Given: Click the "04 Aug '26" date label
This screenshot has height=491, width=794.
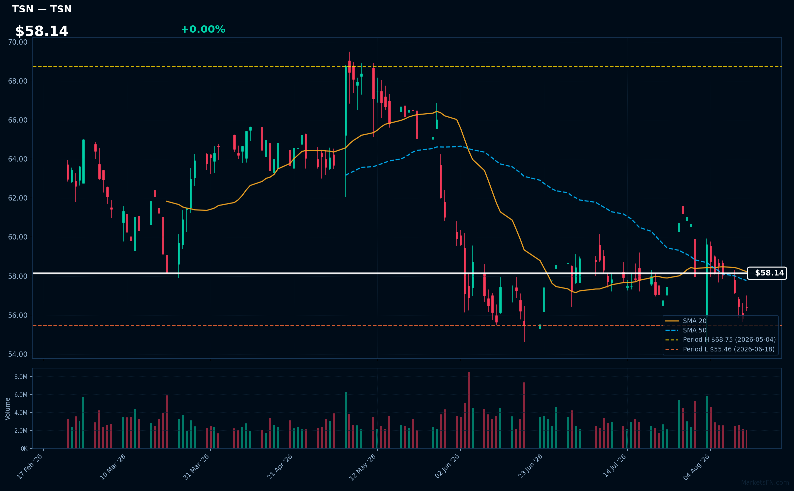Looking at the screenshot, I should point(697,467).
